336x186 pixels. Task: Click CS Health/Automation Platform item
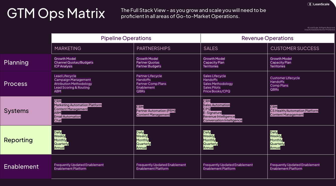294,111
